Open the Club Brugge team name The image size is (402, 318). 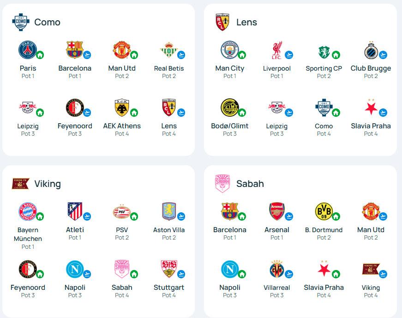click(371, 68)
